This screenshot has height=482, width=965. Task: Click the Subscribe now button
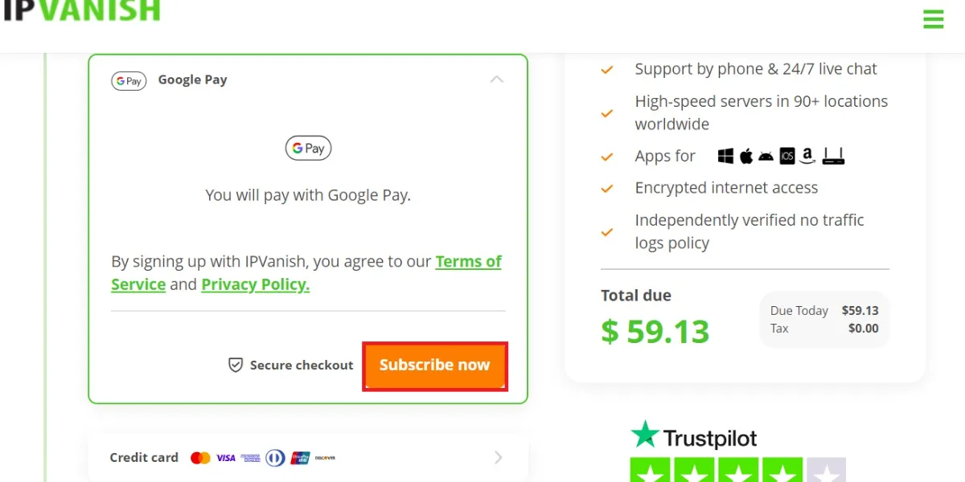[x=435, y=366]
